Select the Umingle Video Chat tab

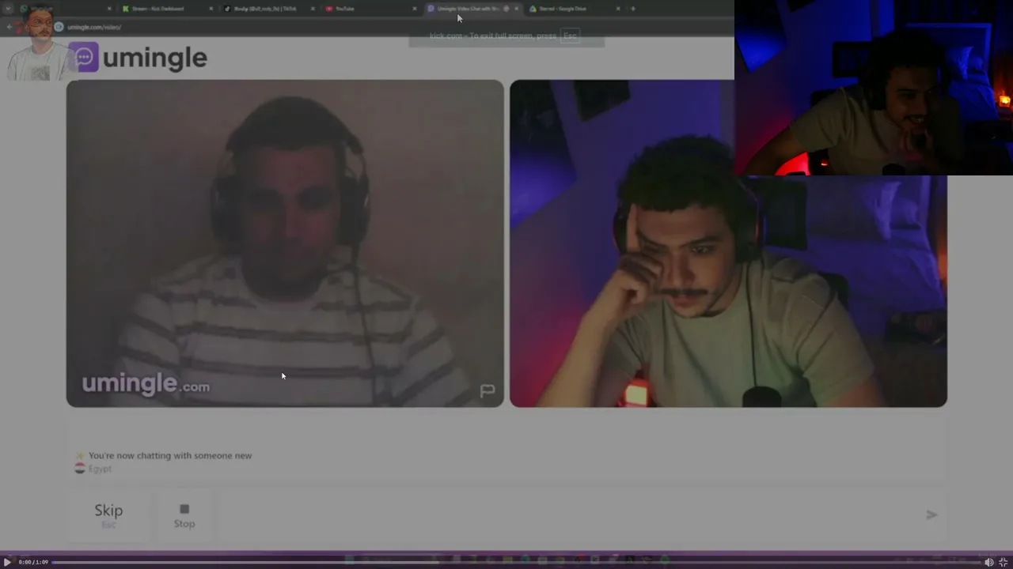click(x=467, y=9)
